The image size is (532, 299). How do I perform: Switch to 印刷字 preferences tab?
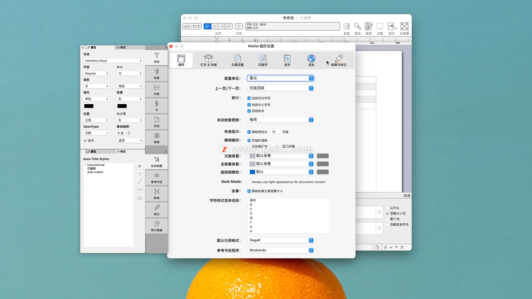click(263, 60)
